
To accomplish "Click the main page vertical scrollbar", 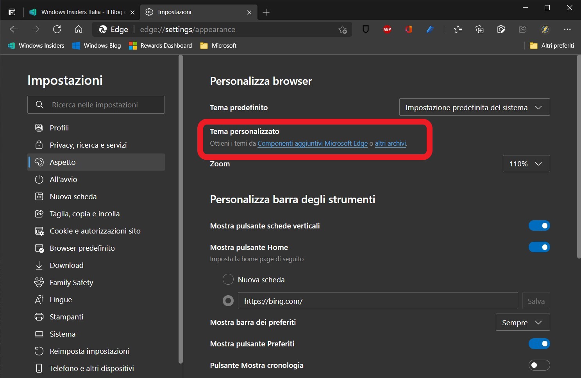I will [579, 157].
